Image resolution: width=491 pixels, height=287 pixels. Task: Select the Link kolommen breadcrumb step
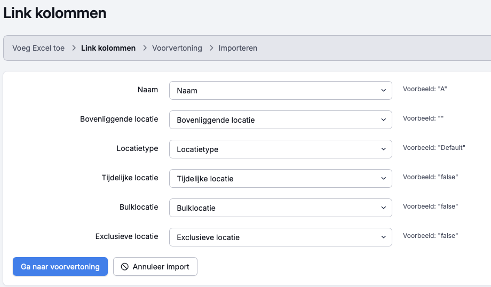108,48
